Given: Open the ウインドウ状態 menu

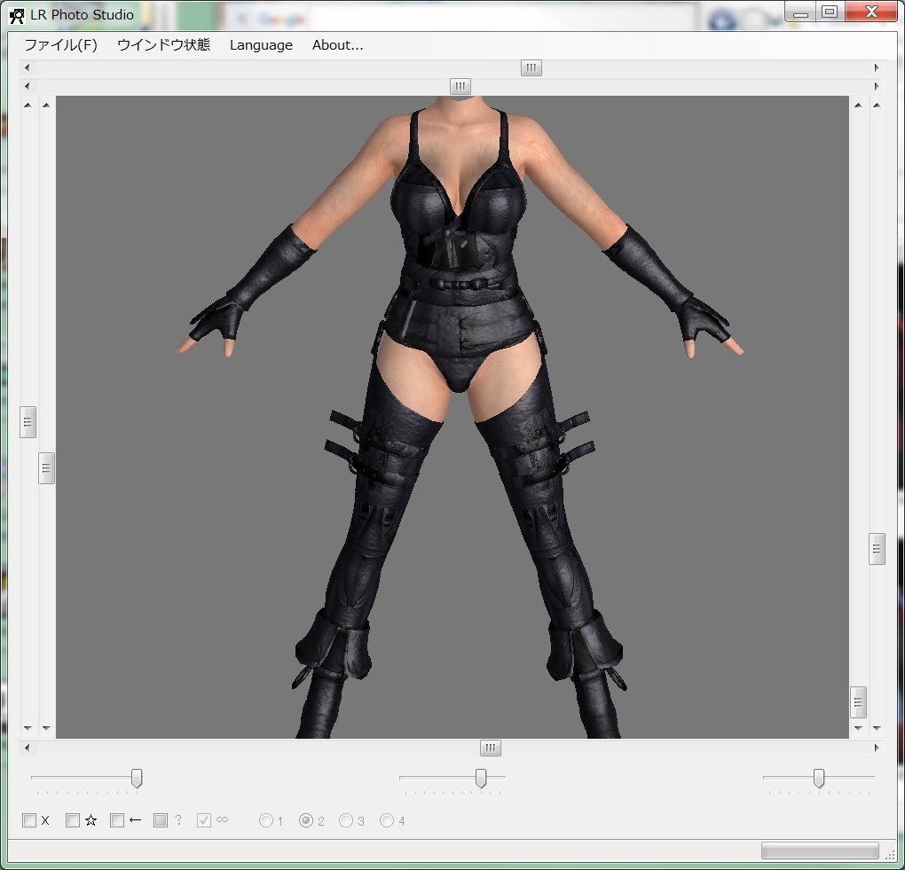Looking at the screenshot, I should (163, 45).
